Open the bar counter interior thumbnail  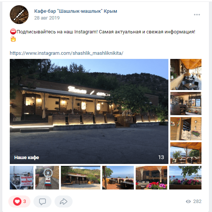click(186, 104)
